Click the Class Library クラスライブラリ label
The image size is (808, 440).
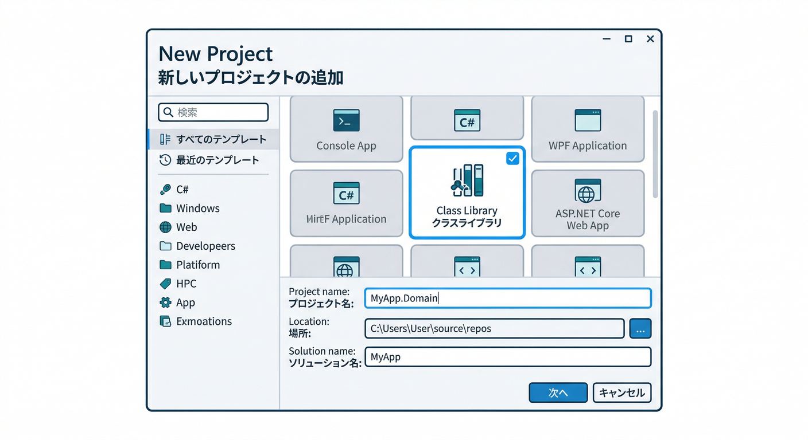pos(467,217)
